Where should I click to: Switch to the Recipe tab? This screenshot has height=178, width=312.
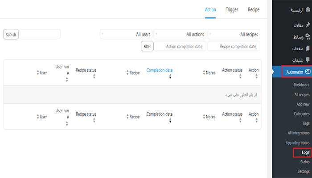pos(254,9)
